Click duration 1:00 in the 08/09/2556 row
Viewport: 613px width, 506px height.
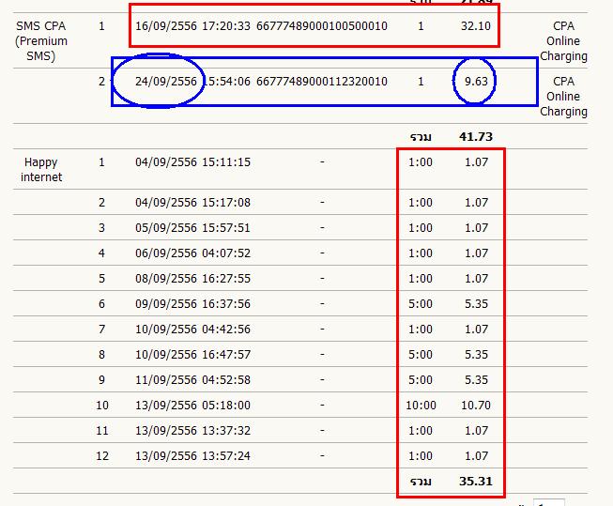point(421,279)
